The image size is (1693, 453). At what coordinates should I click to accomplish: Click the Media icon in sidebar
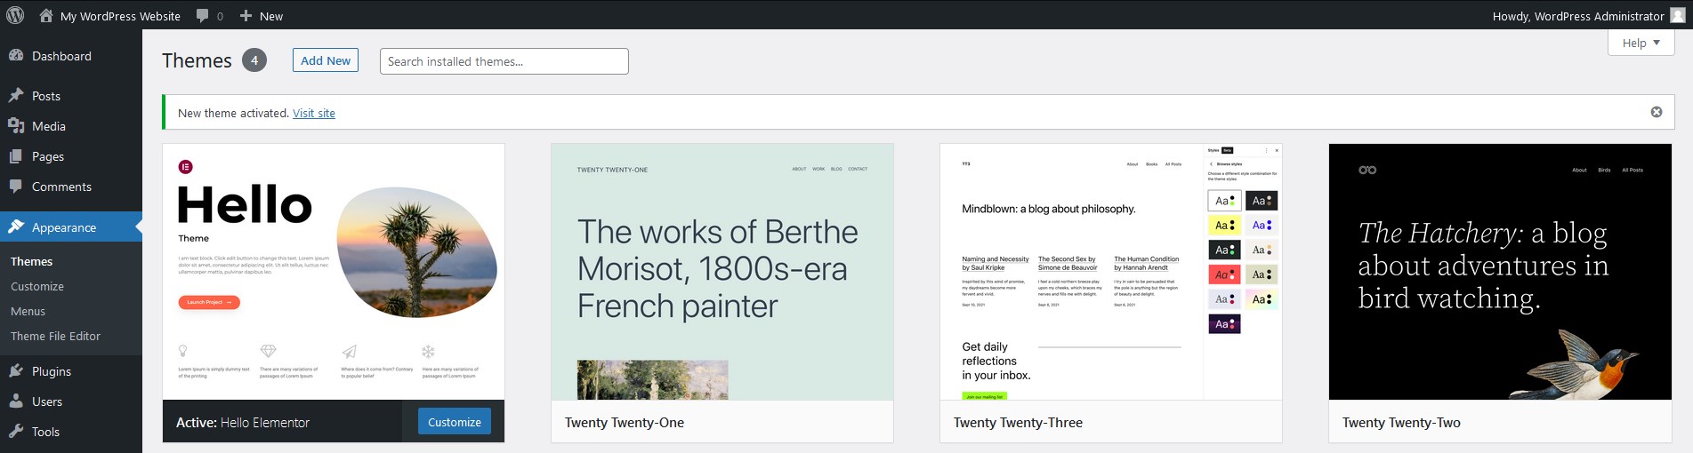tap(16, 126)
